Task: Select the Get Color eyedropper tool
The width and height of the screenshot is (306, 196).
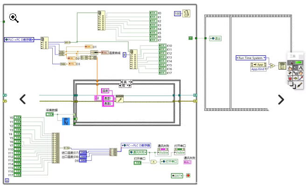Action: [301, 78]
